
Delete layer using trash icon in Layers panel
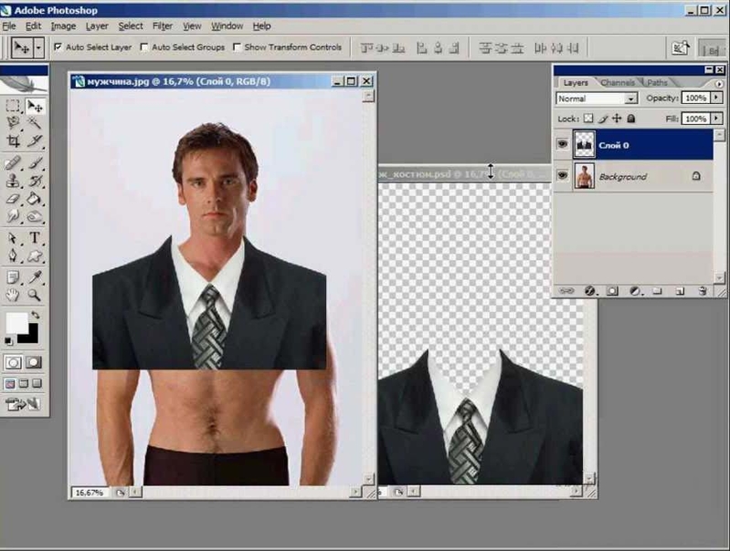coord(703,291)
